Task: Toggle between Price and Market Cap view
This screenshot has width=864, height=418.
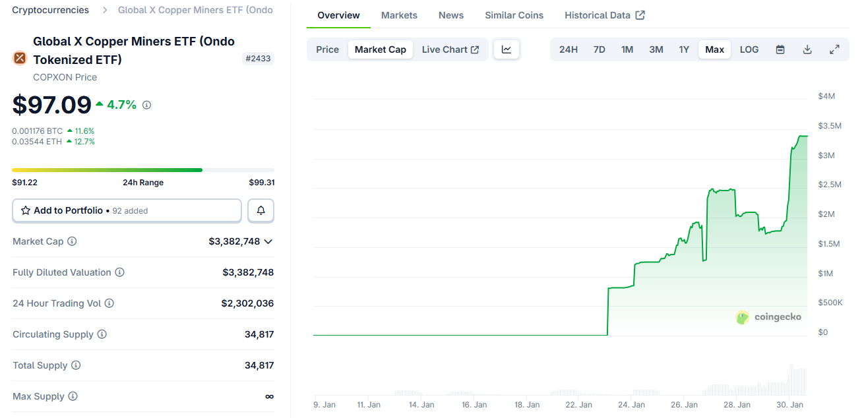Action: 327,49
